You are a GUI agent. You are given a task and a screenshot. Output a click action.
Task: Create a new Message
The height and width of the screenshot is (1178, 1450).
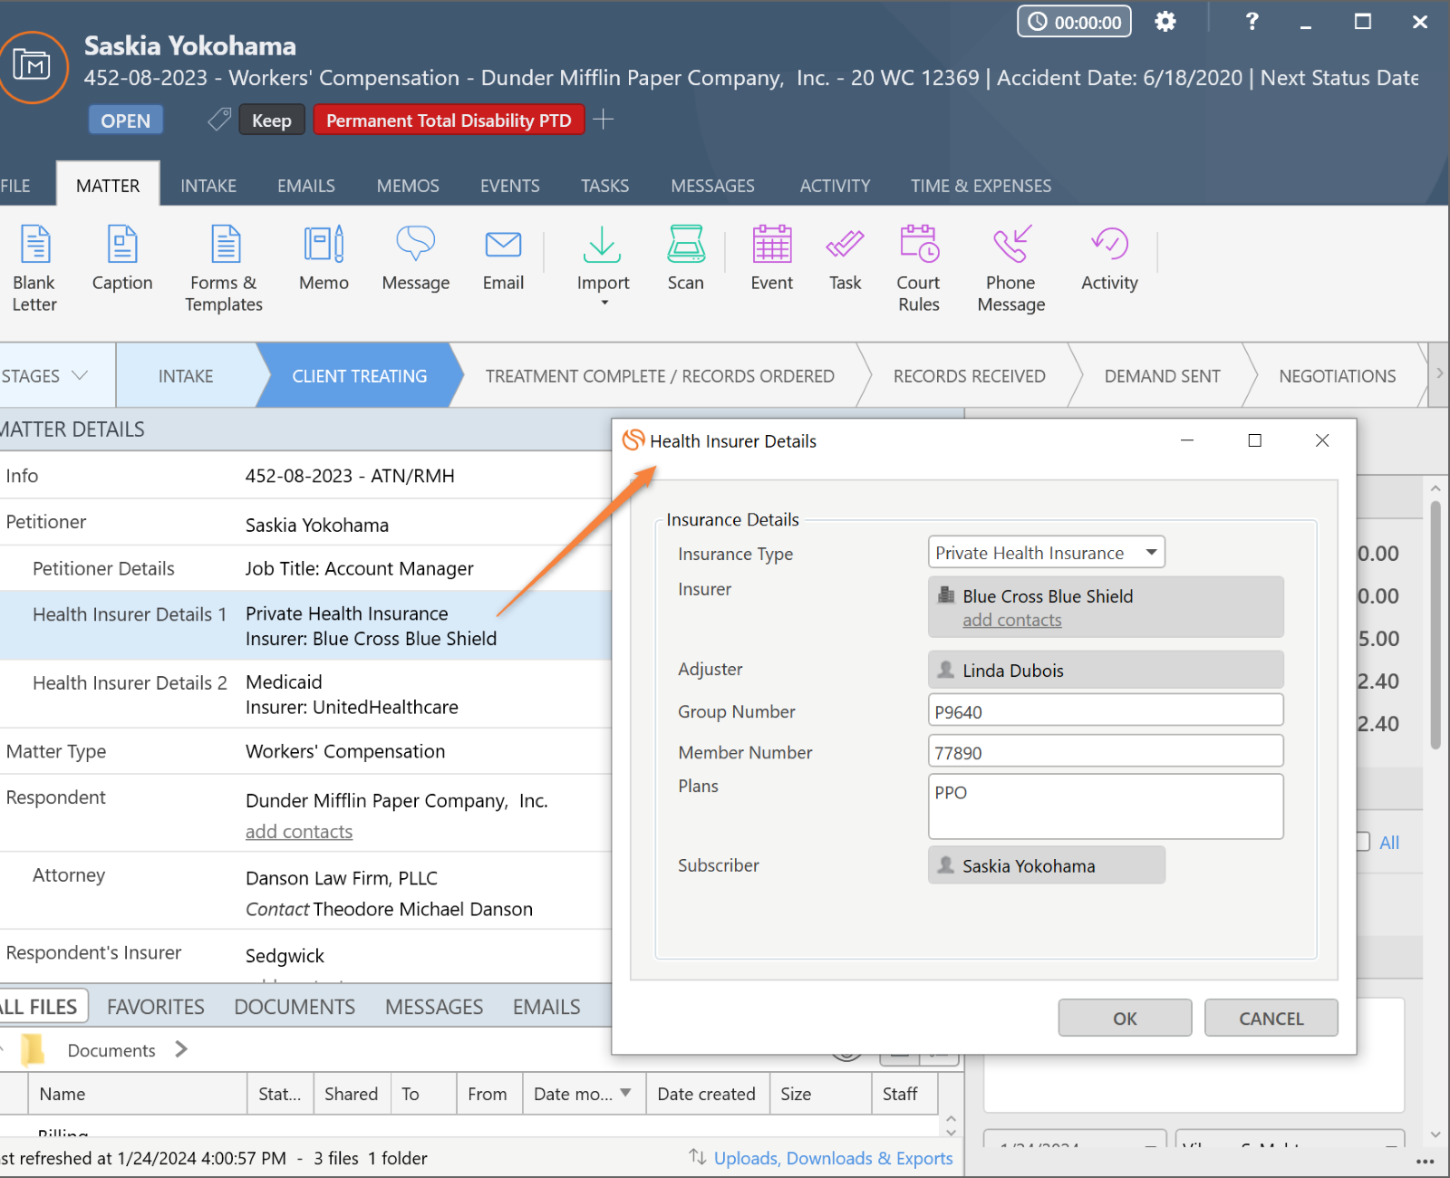coord(416,258)
